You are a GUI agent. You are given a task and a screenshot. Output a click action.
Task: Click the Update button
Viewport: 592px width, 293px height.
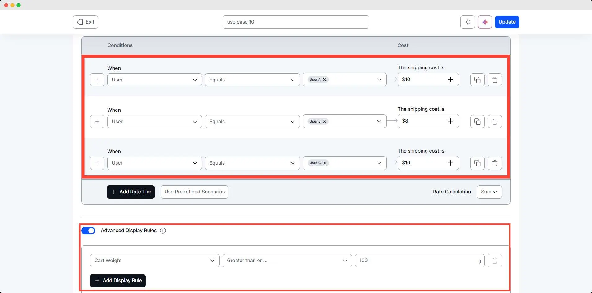coord(507,22)
